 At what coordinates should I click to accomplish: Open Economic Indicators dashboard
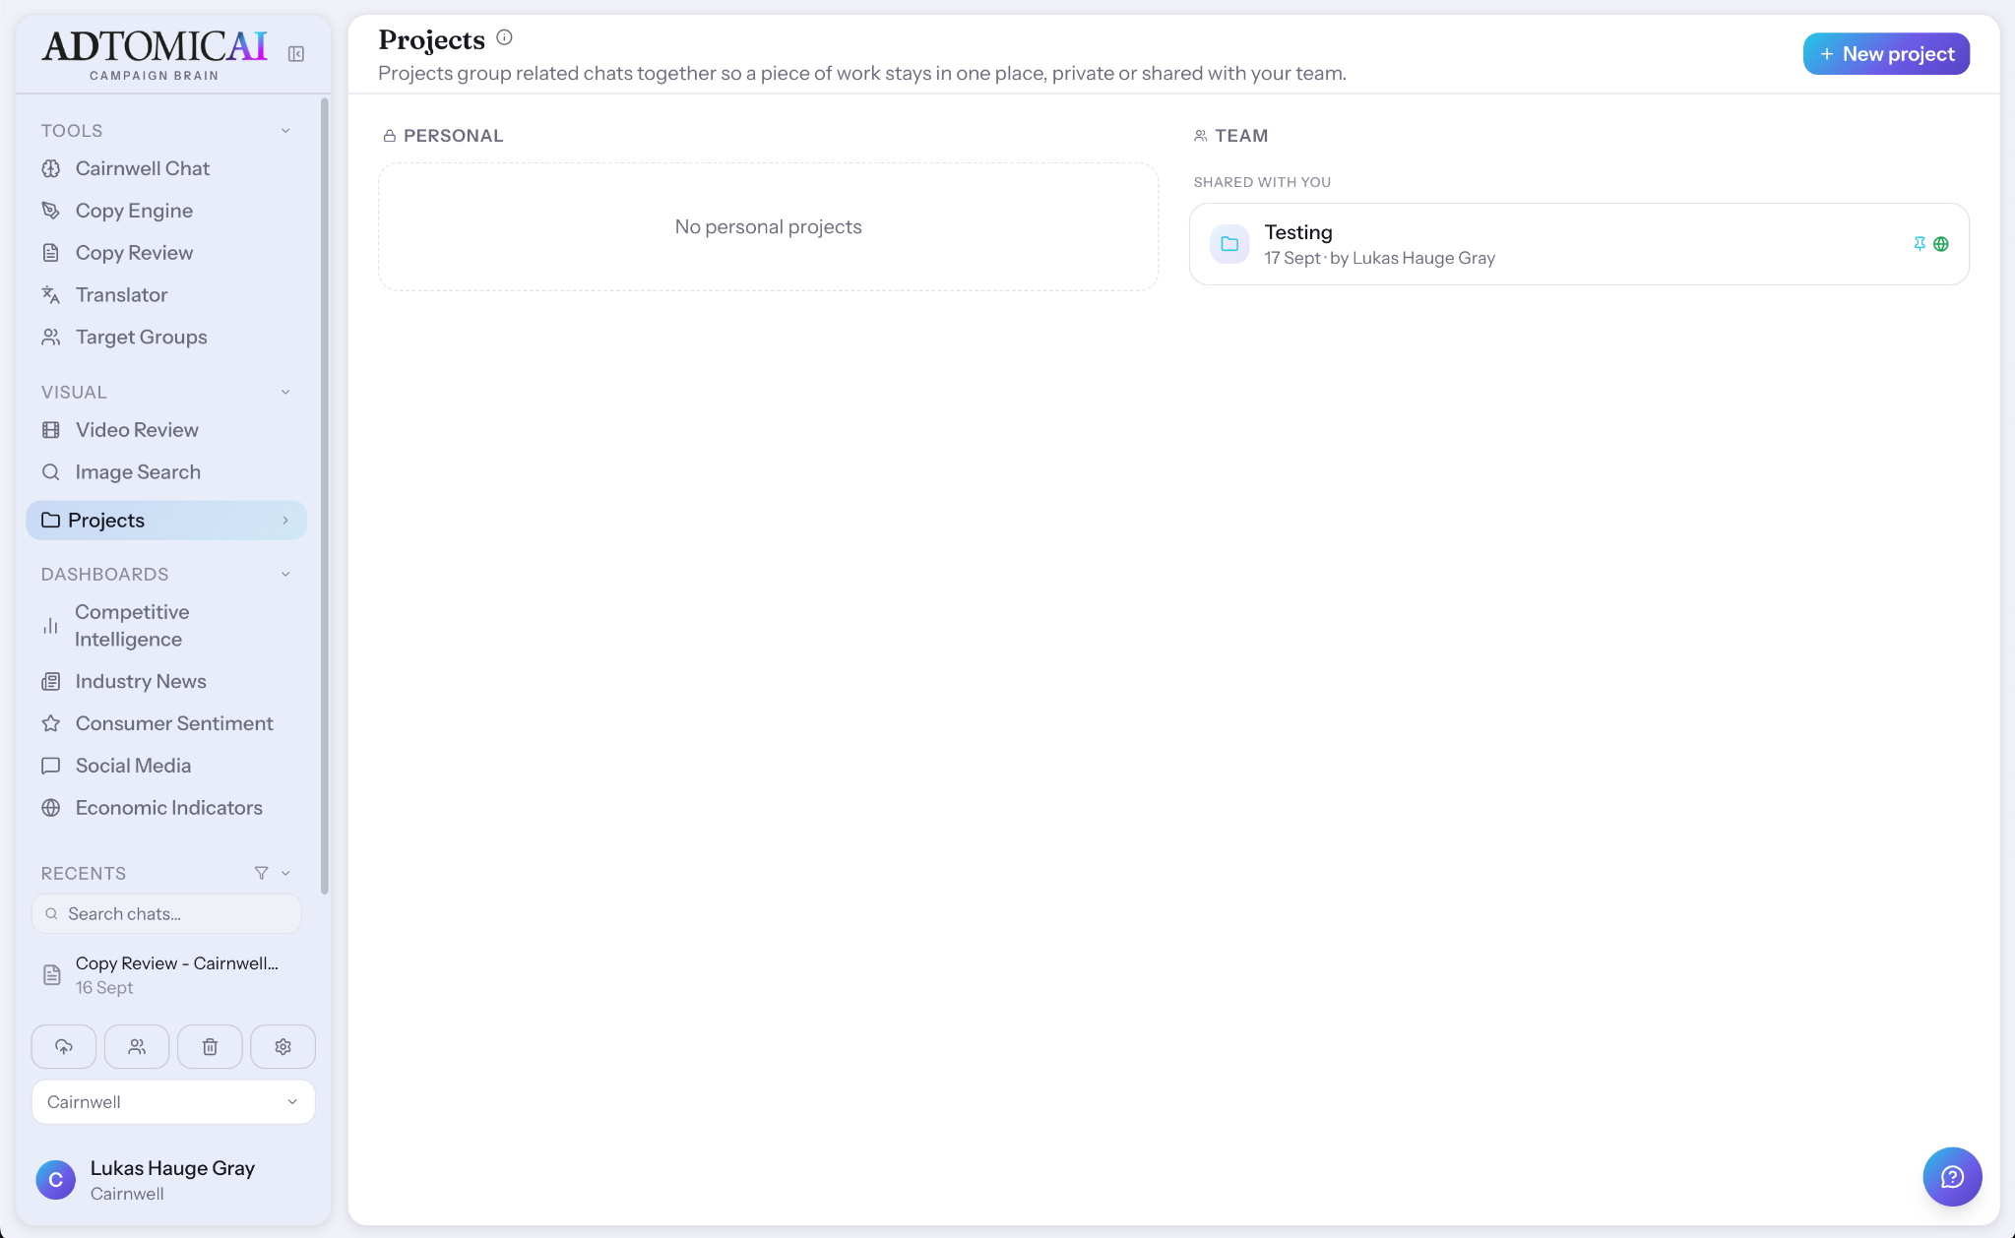(x=166, y=809)
